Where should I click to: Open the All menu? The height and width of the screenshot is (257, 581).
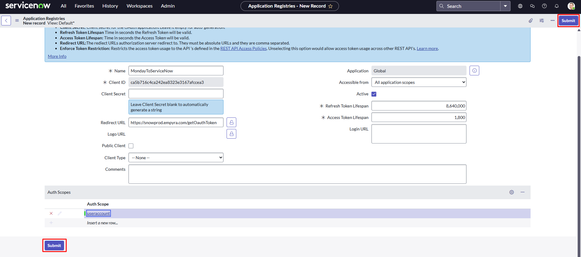pos(63,6)
